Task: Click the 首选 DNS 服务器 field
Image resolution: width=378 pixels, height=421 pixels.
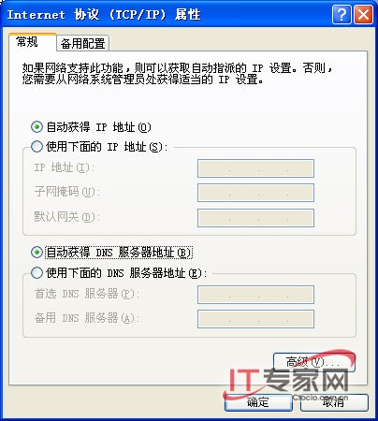Action: coord(255,295)
